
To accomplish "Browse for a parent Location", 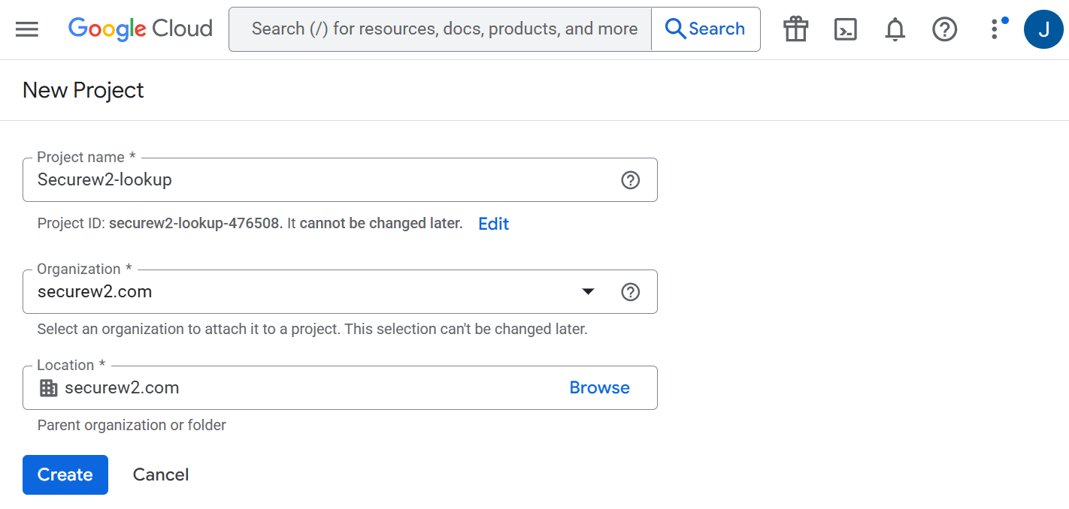I will point(599,388).
